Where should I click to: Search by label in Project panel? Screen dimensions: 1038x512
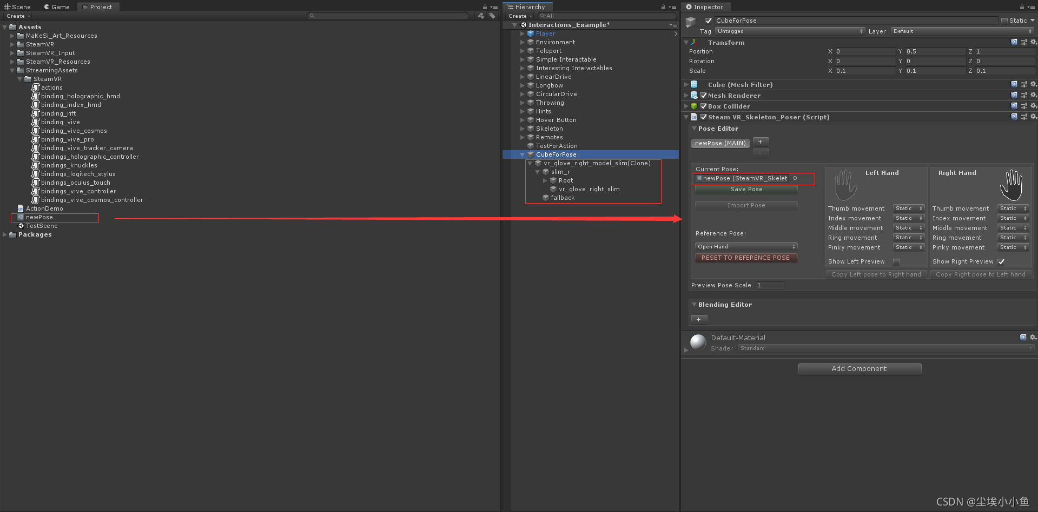point(492,16)
